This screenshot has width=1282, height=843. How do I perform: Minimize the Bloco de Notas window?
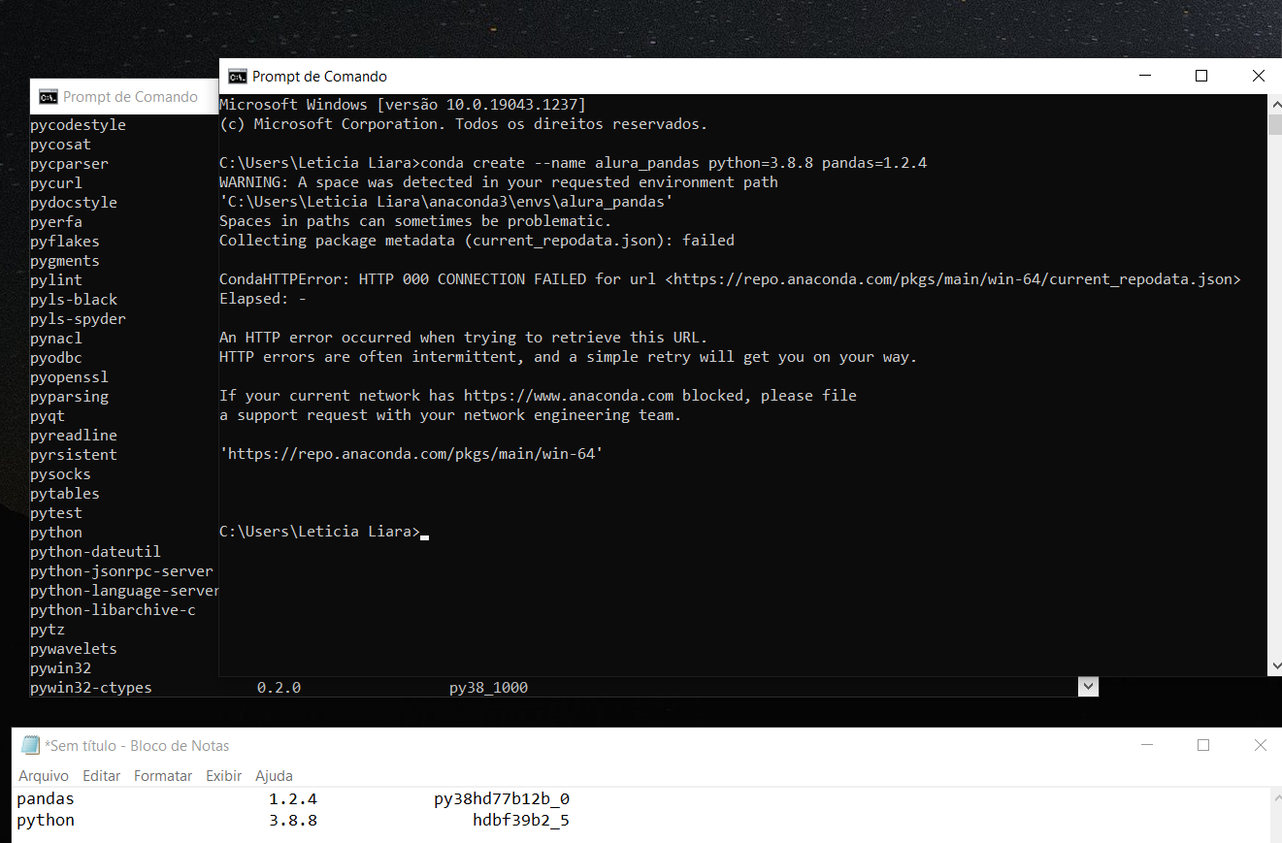point(1147,745)
